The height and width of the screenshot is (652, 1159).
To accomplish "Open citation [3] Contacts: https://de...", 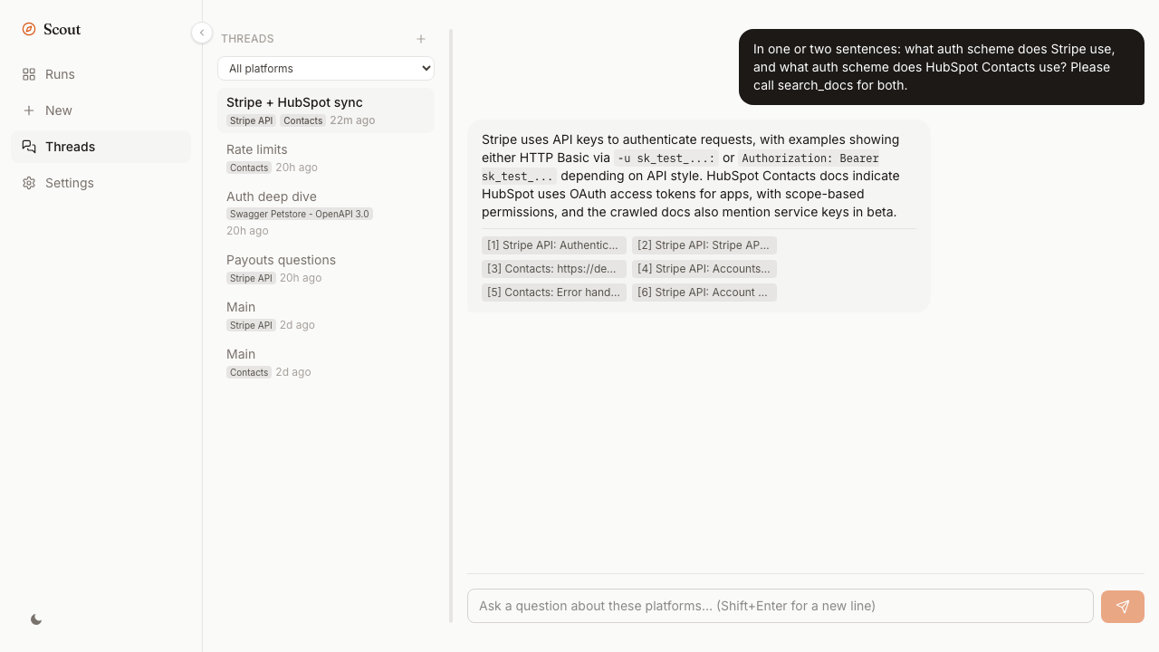I will (x=554, y=269).
